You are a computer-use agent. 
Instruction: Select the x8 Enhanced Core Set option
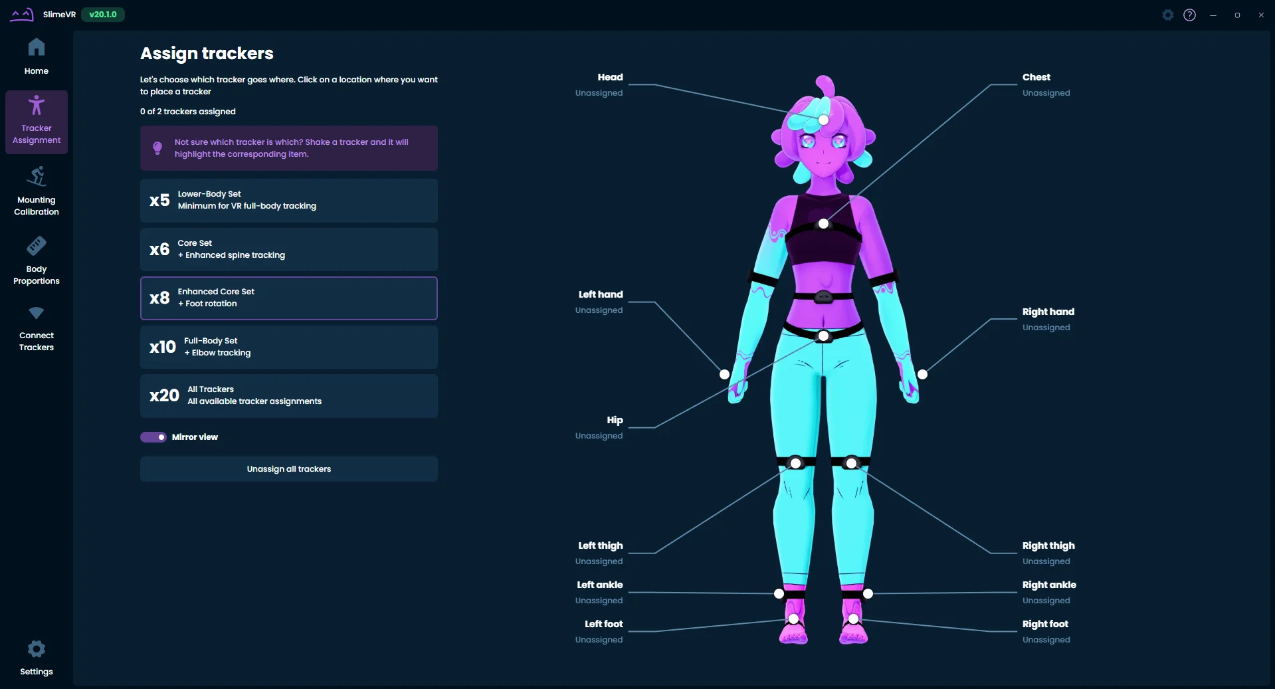coord(289,298)
